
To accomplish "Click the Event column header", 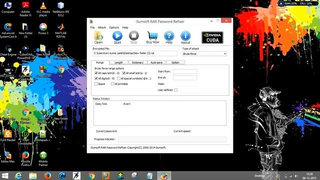I will click(126, 104).
